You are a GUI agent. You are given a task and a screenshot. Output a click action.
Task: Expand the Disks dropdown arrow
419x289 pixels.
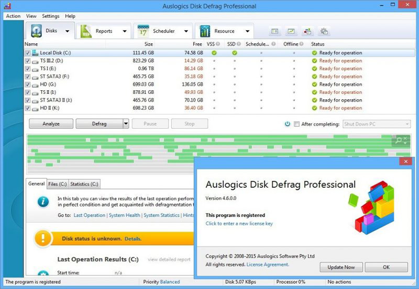point(68,31)
